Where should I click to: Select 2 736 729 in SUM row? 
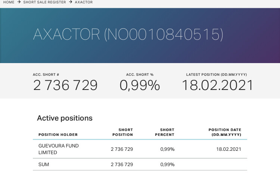[122, 164]
